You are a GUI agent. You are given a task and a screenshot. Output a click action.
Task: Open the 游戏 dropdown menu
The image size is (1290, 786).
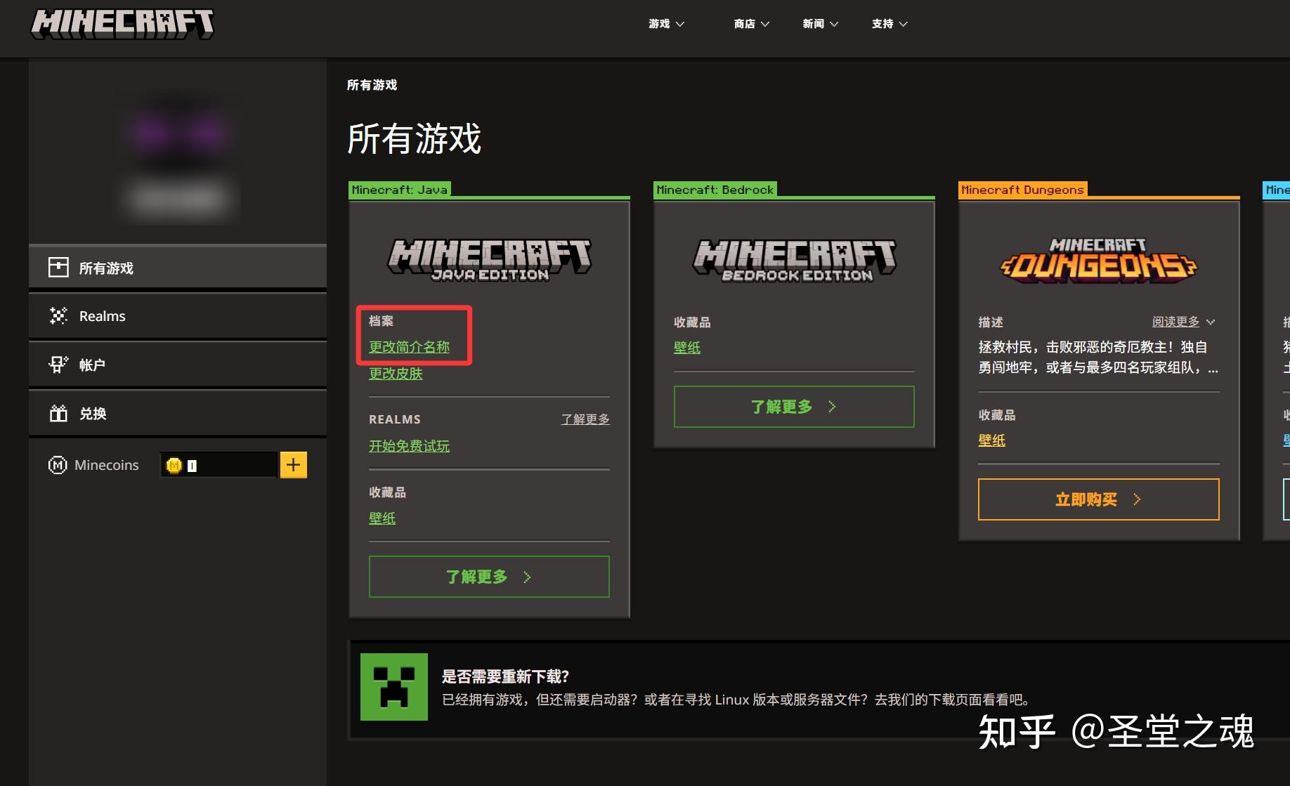coord(666,24)
